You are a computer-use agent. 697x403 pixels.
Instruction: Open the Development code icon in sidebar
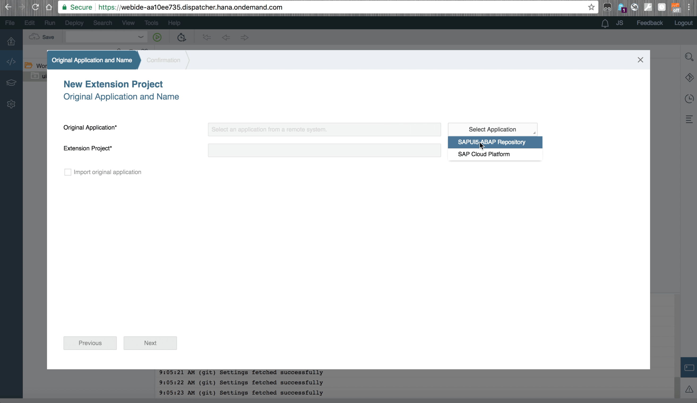pyautogui.click(x=11, y=62)
